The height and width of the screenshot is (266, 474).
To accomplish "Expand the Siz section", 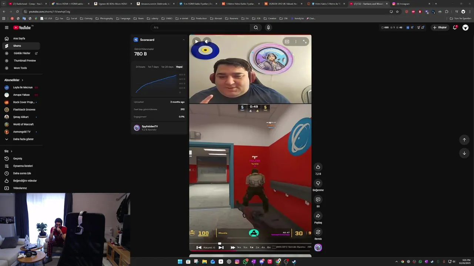I will 8,151.
